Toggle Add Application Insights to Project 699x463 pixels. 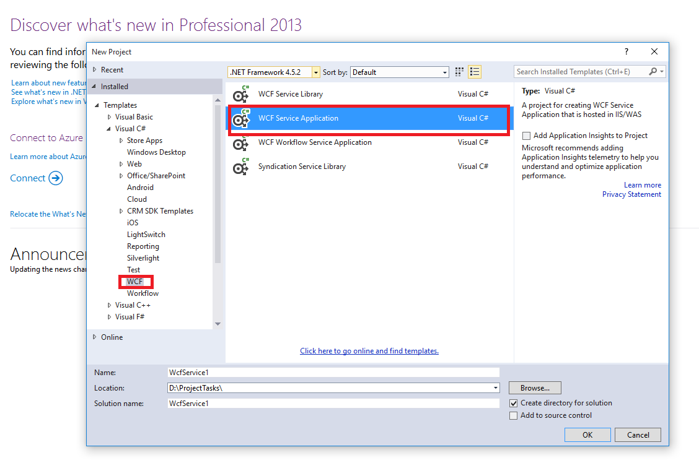(527, 136)
